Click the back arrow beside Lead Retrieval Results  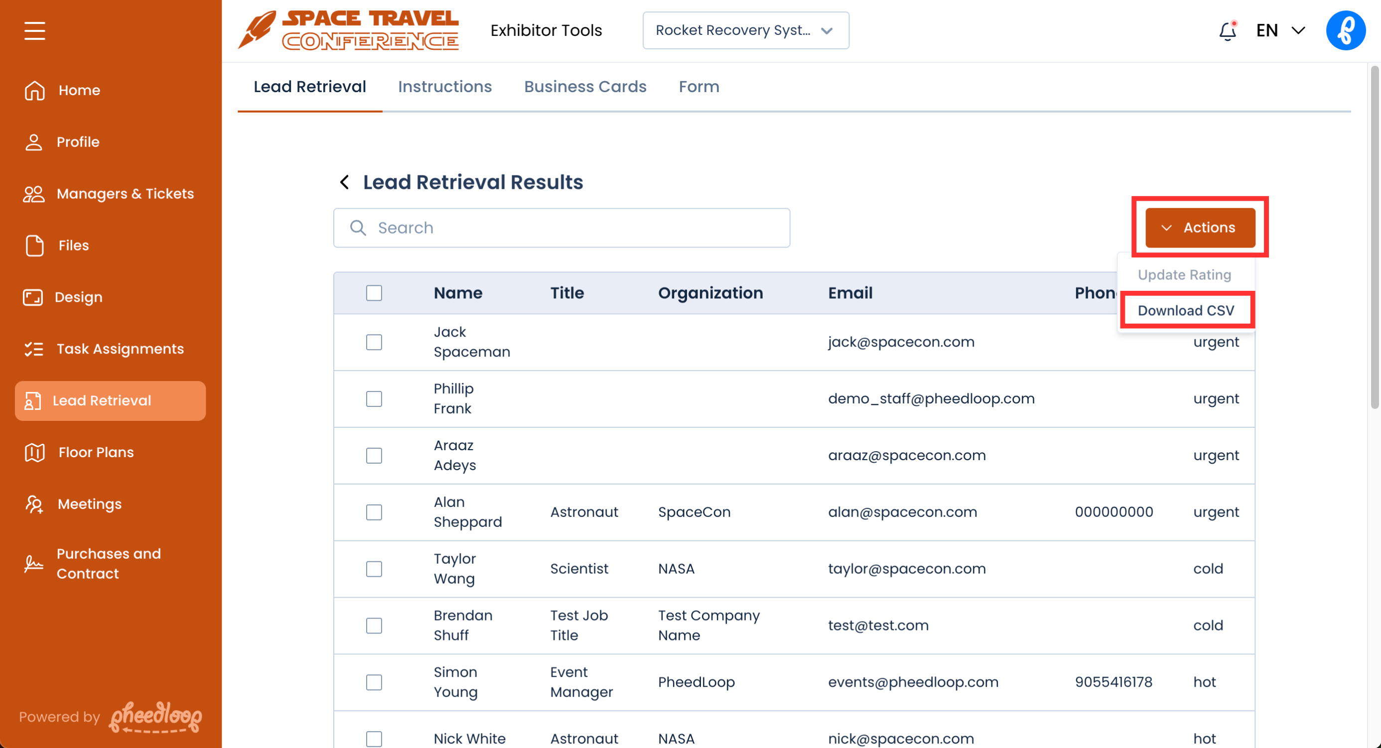point(345,182)
